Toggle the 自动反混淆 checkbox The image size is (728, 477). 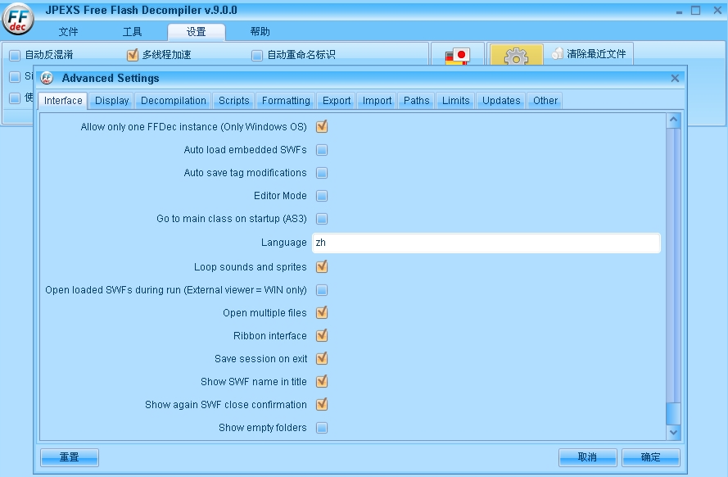15,55
